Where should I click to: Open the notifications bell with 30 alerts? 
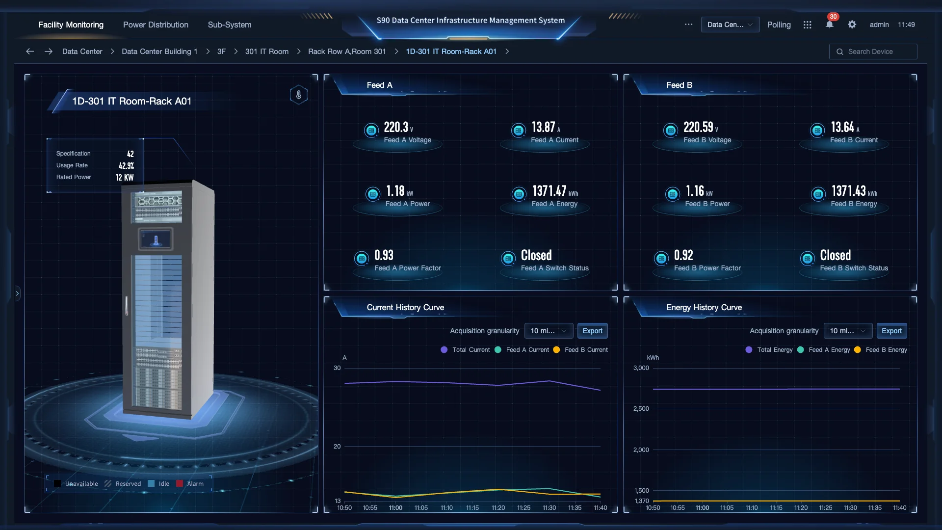coord(829,25)
